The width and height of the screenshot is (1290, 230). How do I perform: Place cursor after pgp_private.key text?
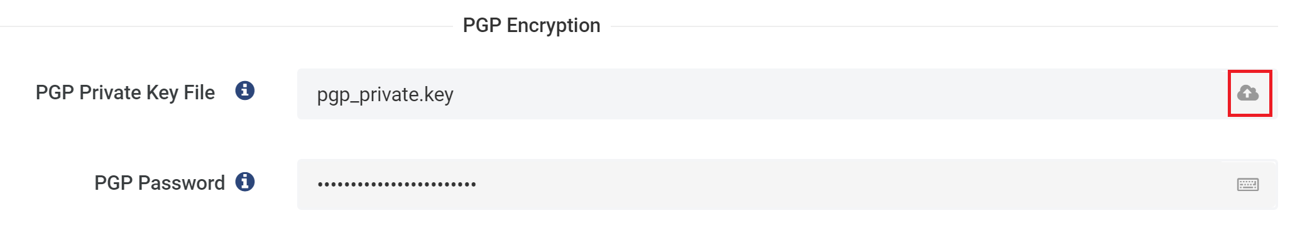(455, 94)
